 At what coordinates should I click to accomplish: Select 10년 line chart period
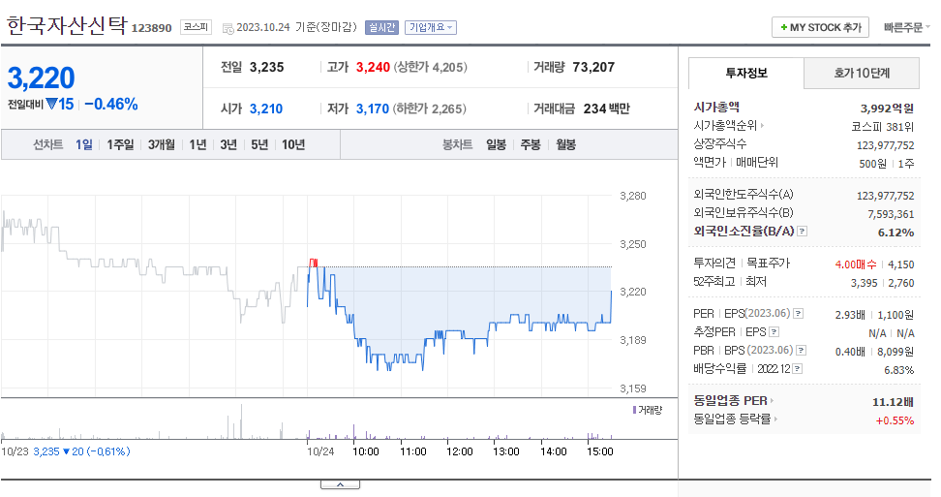[293, 144]
